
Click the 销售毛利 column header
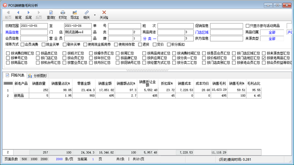219,83
